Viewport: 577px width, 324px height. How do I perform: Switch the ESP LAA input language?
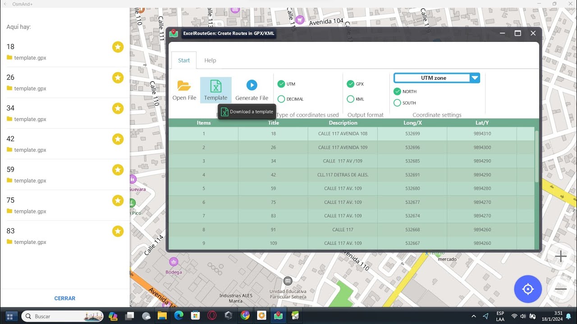pyautogui.click(x=500, y=316)
